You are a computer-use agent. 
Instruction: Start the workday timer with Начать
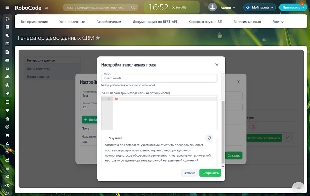(179, 8)
